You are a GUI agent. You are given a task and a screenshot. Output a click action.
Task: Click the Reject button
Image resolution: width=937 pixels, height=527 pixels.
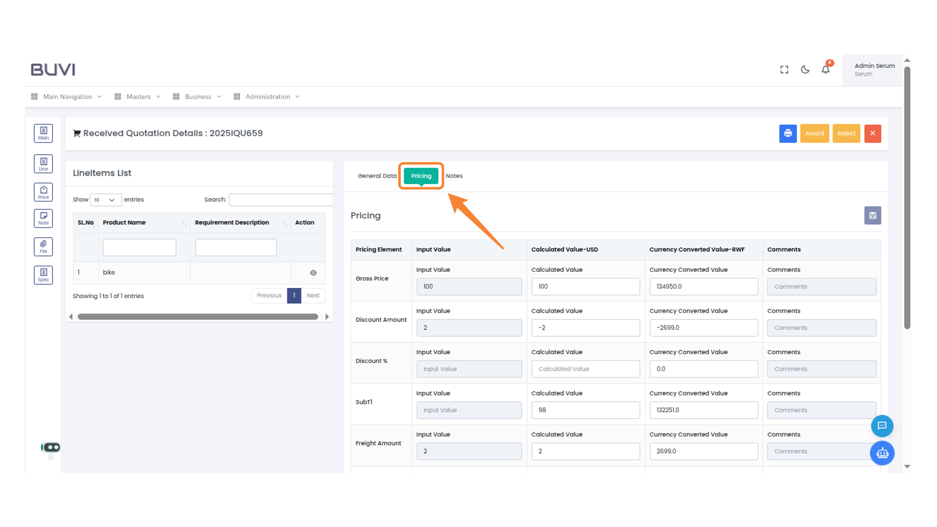point(846,133)
